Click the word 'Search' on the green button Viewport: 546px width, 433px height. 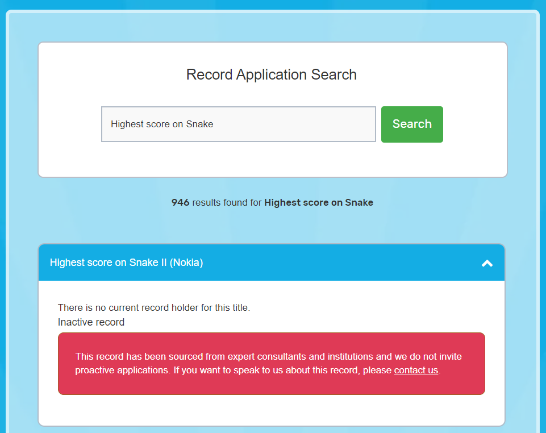412,124
